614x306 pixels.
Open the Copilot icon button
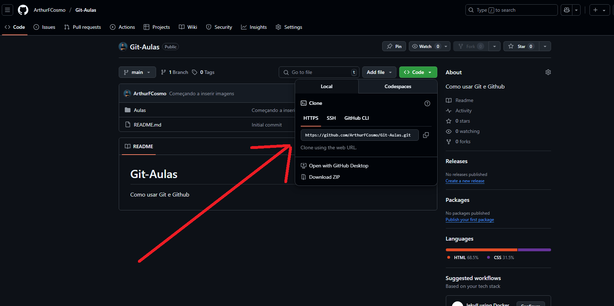567,10
